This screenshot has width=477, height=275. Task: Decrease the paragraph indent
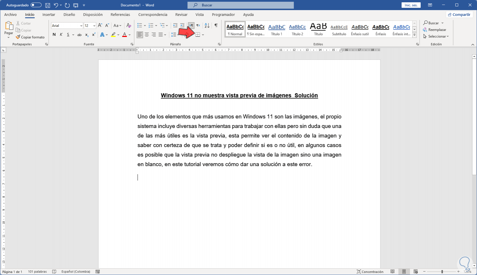175,26
